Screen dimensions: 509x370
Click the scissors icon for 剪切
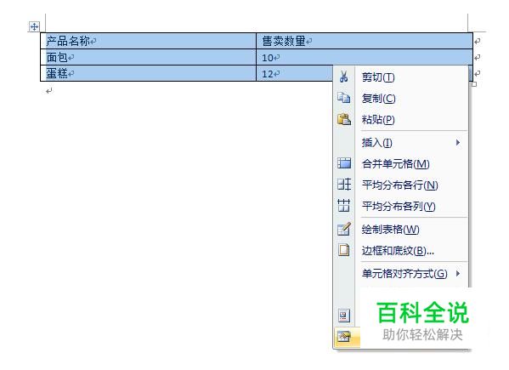point(344,77)
